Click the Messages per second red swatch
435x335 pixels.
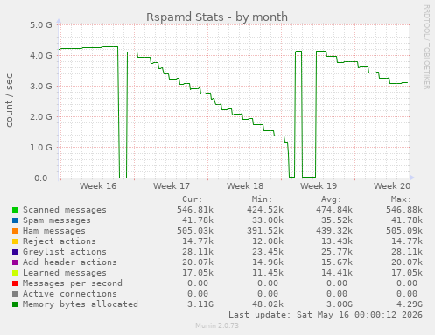point(15,283)
